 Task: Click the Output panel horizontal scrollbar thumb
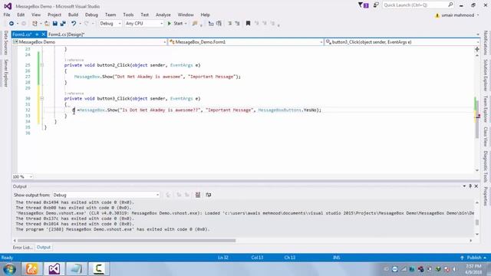tap(127, 241)
